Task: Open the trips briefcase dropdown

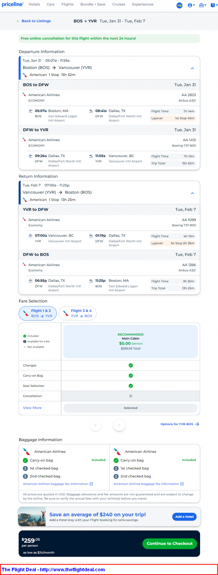Action: [203, 5]
